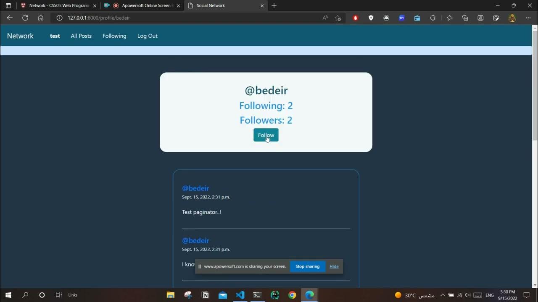Open the weather widget showing 30°C
This screenshot has width=538, height=302.
[415, 295]
